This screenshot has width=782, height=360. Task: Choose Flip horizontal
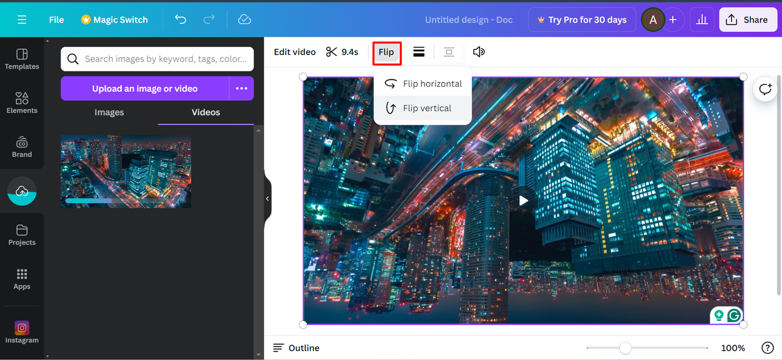click(x=423, y=84)
